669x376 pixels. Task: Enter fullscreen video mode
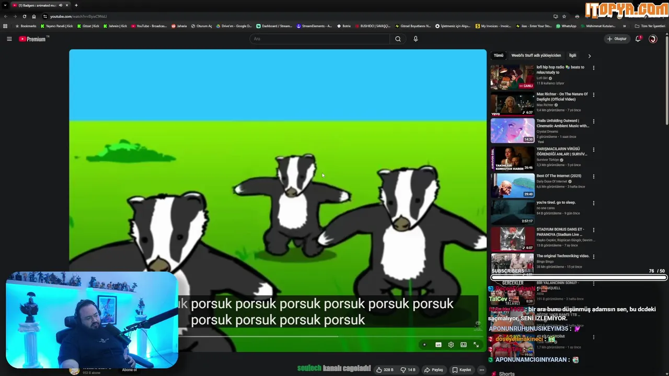(476, 345)
